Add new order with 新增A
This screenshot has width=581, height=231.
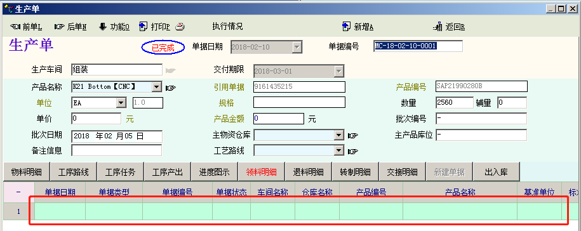357,27
